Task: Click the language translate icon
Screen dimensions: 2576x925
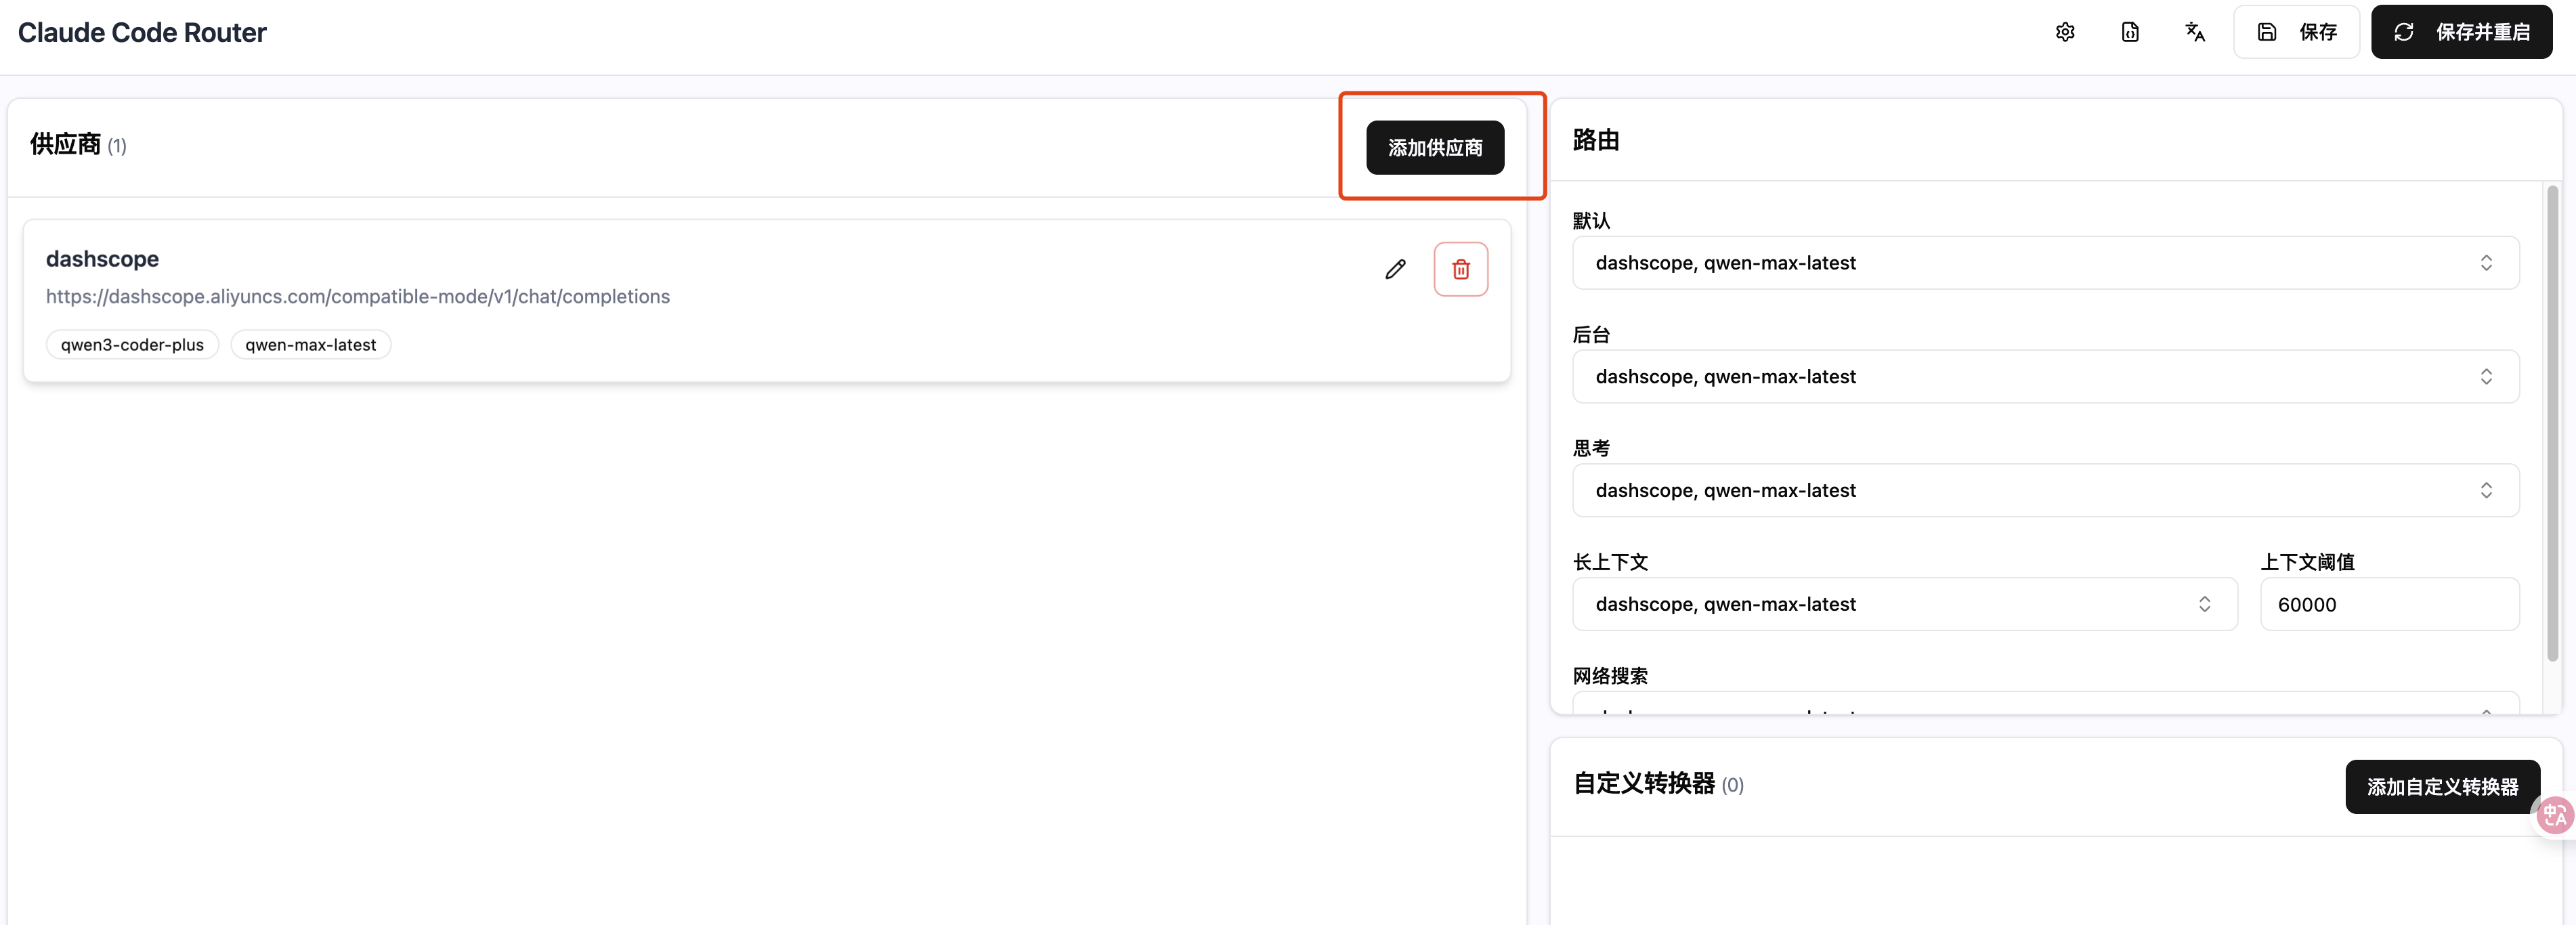Action: coord(2194,32)
